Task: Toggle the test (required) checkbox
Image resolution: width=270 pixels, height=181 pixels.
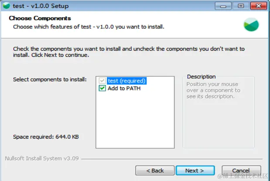Action: (x=102, y=80)
